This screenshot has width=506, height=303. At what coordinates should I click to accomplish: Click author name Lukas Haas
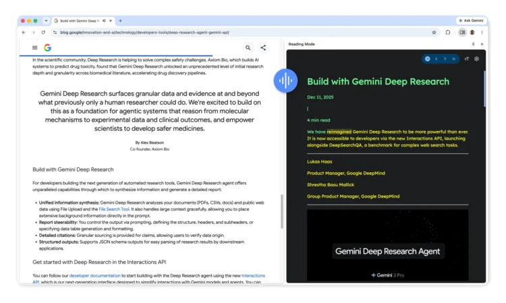[320, 162]
